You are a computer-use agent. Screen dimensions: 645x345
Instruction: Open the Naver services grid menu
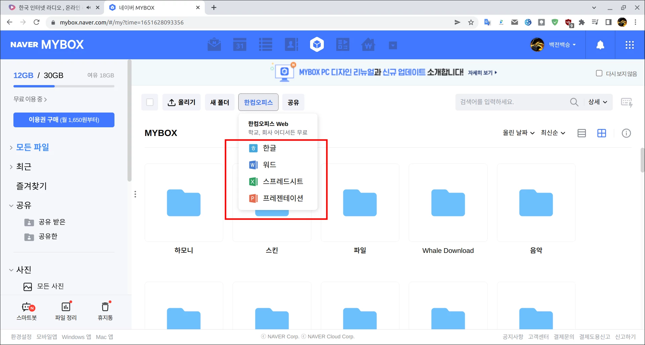click(x=630, y=45)
